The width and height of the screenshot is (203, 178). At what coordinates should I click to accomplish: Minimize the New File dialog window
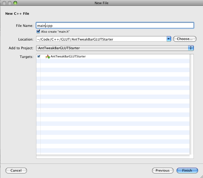pyautogui.click(x=9, y=3)
